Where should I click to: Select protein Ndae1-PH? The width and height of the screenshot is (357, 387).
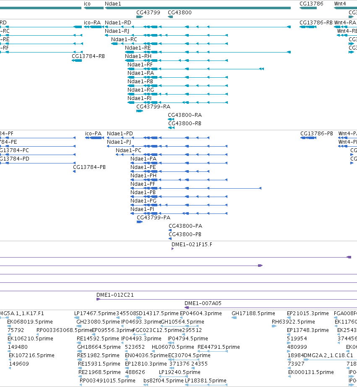143,176
